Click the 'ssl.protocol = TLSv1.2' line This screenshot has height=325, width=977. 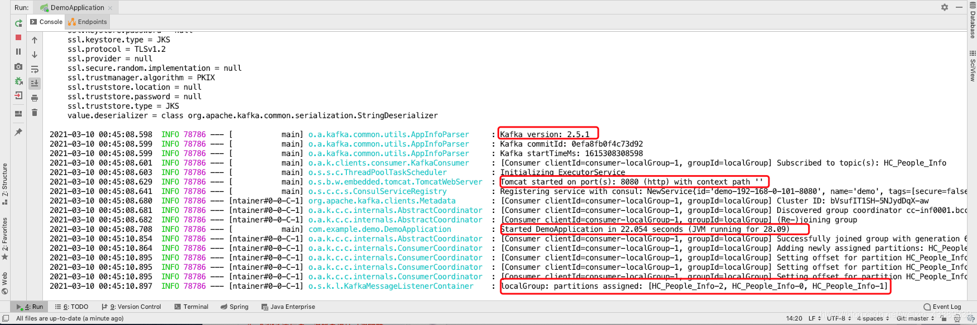[x=117, y=49]
